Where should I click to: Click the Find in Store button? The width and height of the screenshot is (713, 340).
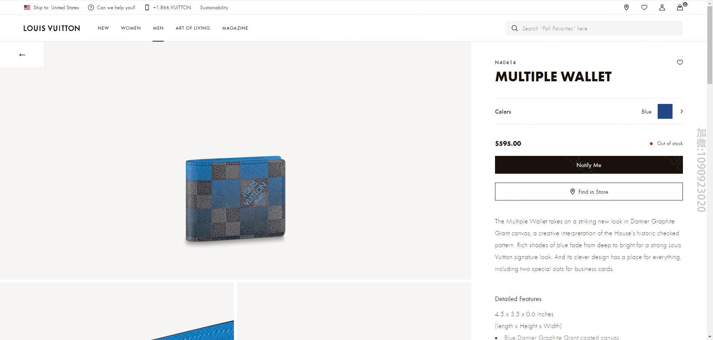589,192
